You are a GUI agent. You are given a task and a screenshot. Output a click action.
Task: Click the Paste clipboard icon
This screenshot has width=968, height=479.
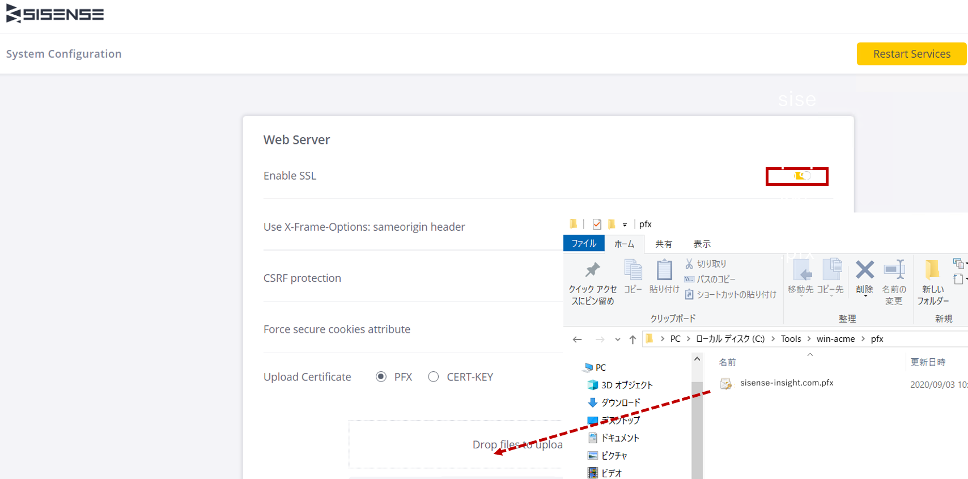point(664,270)
